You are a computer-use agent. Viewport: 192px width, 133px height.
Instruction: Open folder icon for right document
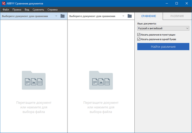click(x=130, y=16)
